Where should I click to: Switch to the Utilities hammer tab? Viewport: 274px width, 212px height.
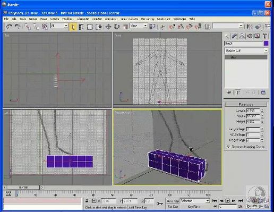(x=265, y=36)
